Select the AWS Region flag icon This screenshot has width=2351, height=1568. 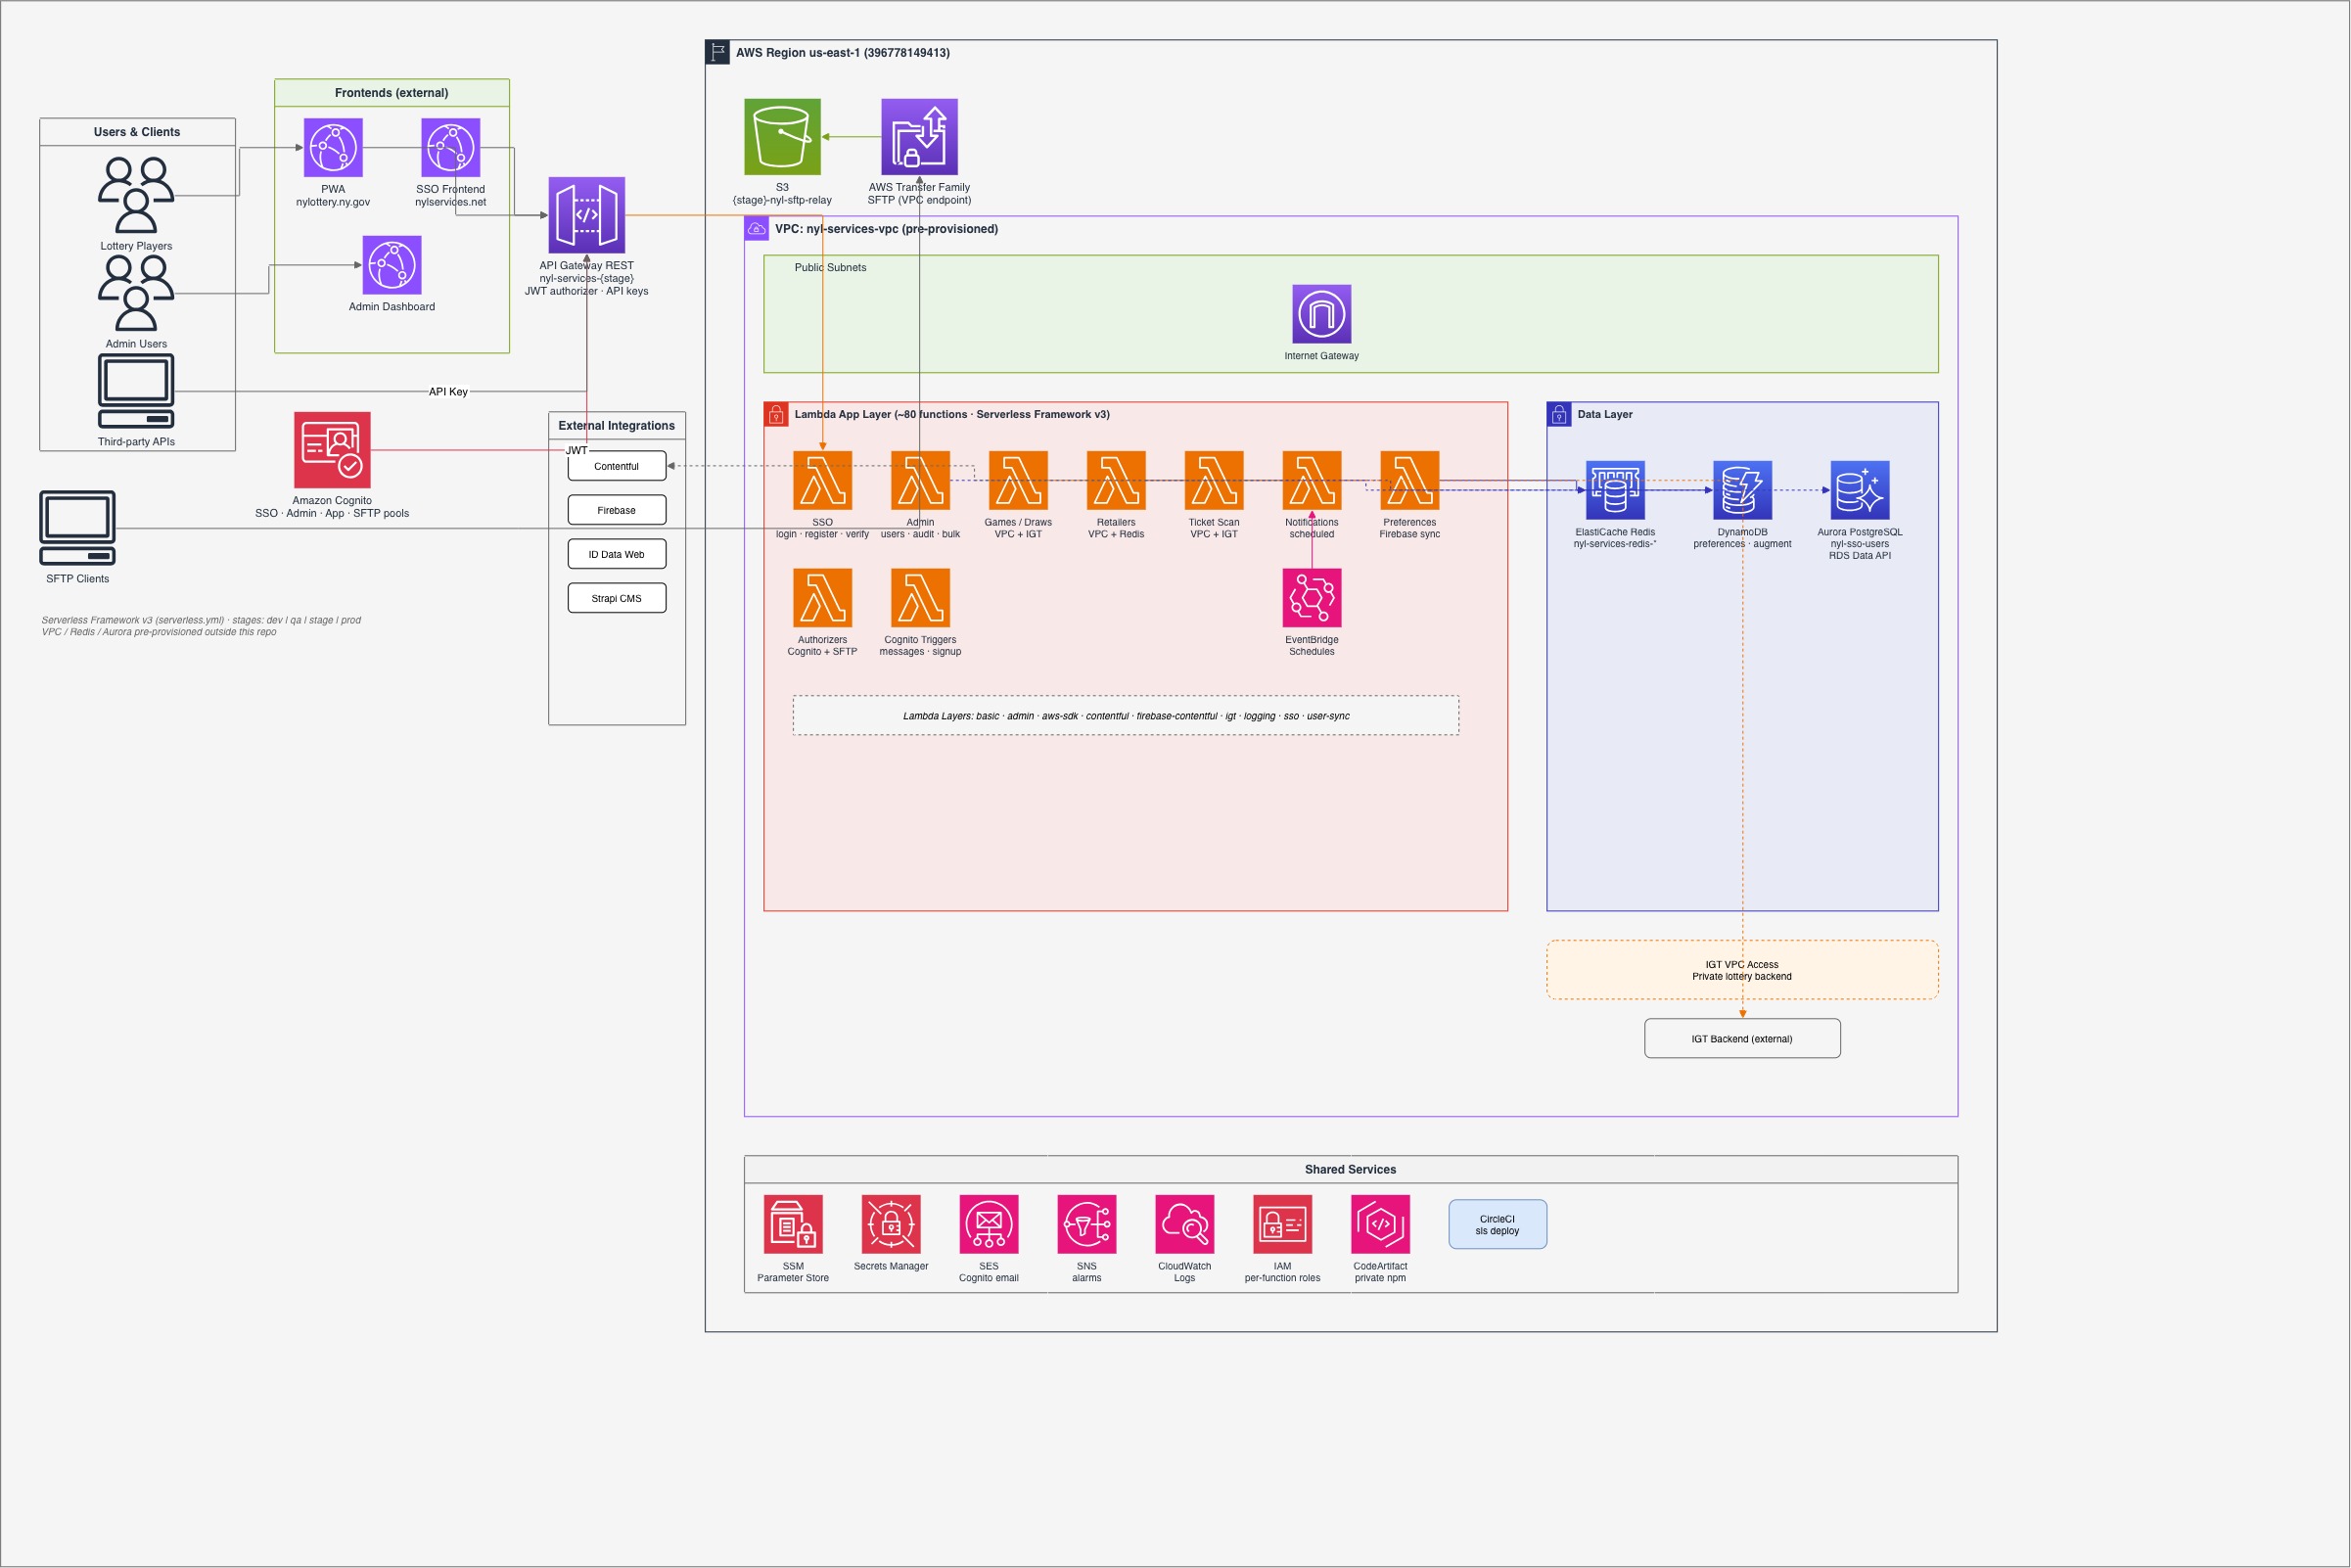point(718,52)
